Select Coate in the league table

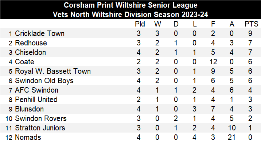coord(25,62)
